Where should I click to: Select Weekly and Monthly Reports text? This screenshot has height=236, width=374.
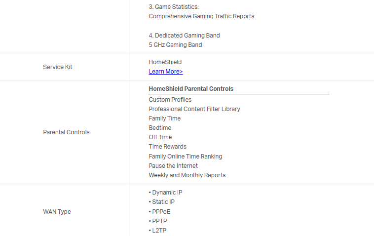coord(187,175)
